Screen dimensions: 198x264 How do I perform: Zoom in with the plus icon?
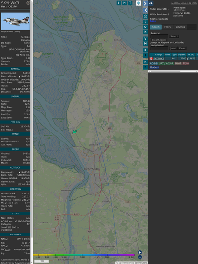pos(140,252)
